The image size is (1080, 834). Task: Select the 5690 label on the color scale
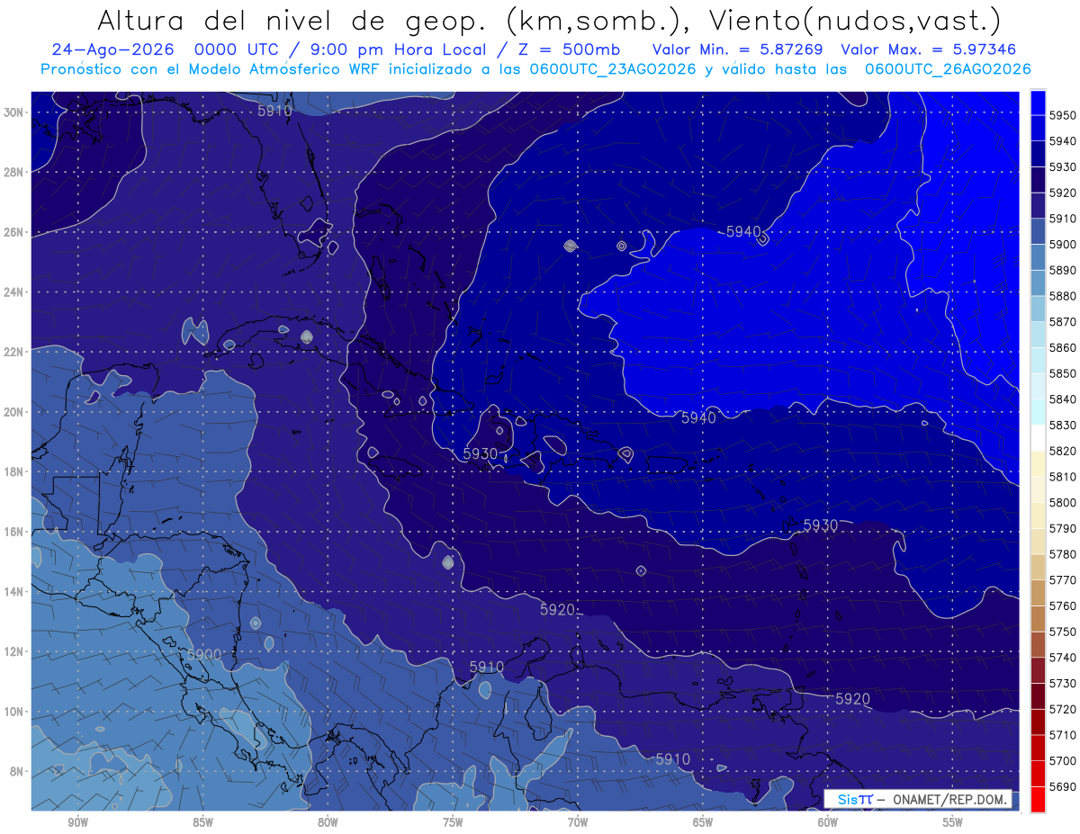1063,786
